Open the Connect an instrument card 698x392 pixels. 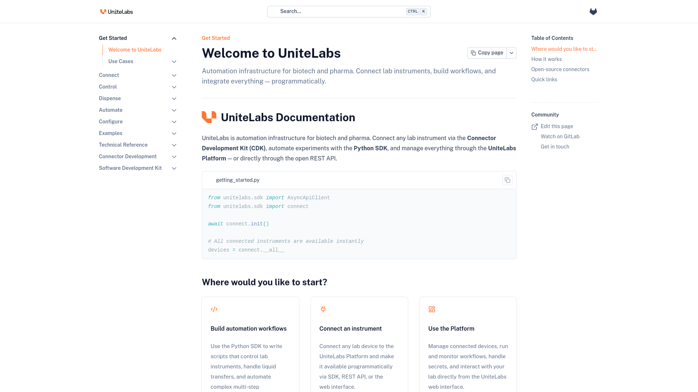point(359,344)
